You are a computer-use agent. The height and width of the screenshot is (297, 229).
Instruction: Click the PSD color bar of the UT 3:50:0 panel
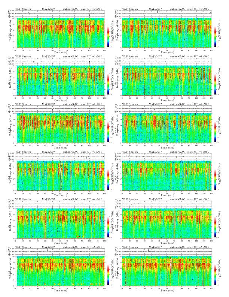[216, 179]
